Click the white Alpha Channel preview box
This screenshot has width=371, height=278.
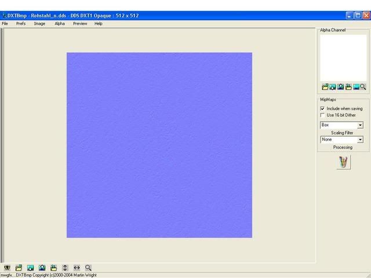pyautogui.click(x=343, y=58)
